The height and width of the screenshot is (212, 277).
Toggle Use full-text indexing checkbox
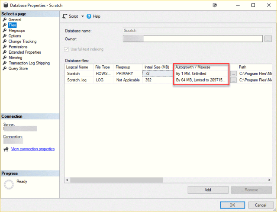pos(66,49)
